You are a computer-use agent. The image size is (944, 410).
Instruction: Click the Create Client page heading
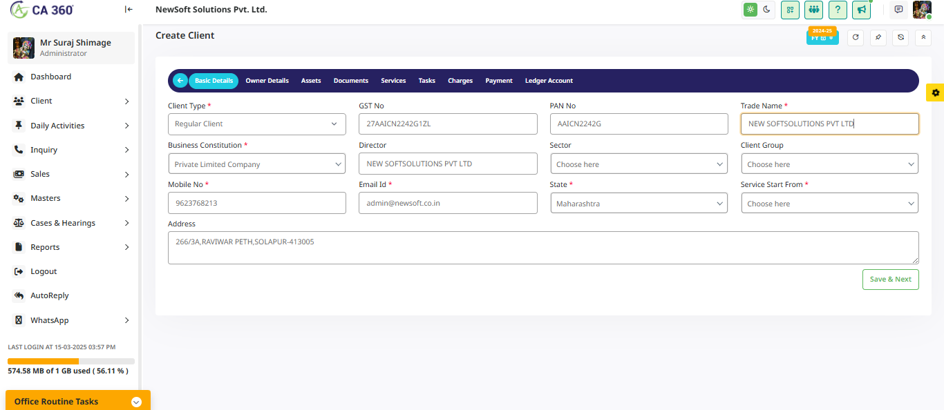[185, 35]
